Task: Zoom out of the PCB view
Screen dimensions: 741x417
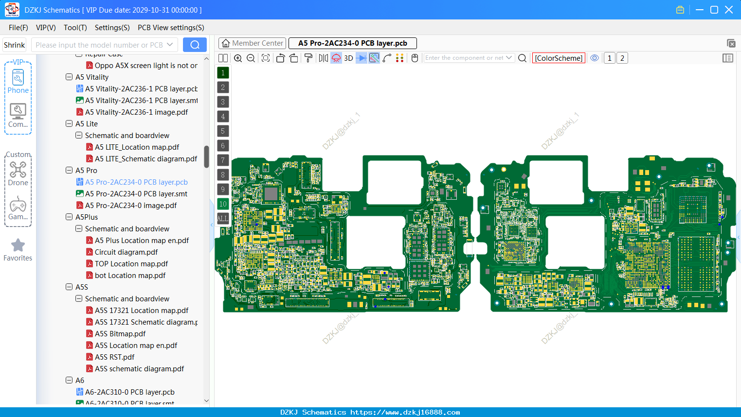Action: 251,58
